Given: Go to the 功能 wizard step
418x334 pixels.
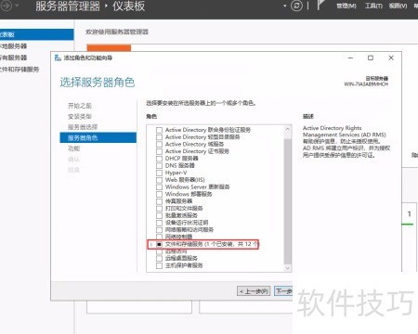Looking at the screenshot, I should point(73,148).
